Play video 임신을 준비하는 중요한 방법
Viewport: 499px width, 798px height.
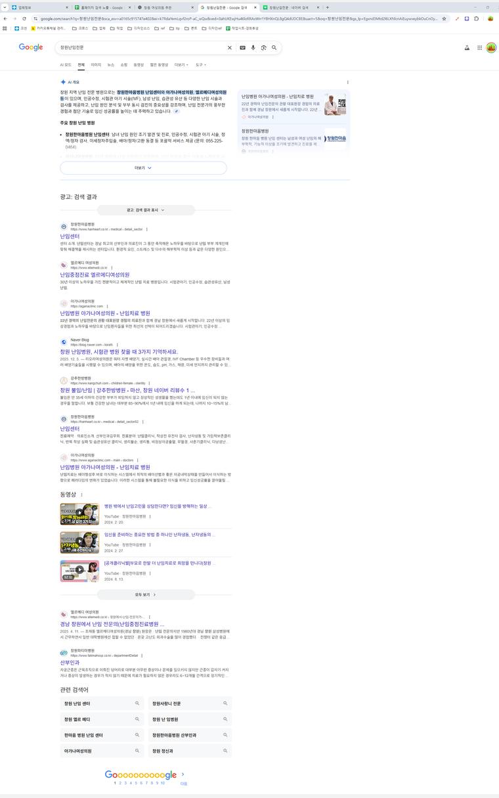click(79, 543)
